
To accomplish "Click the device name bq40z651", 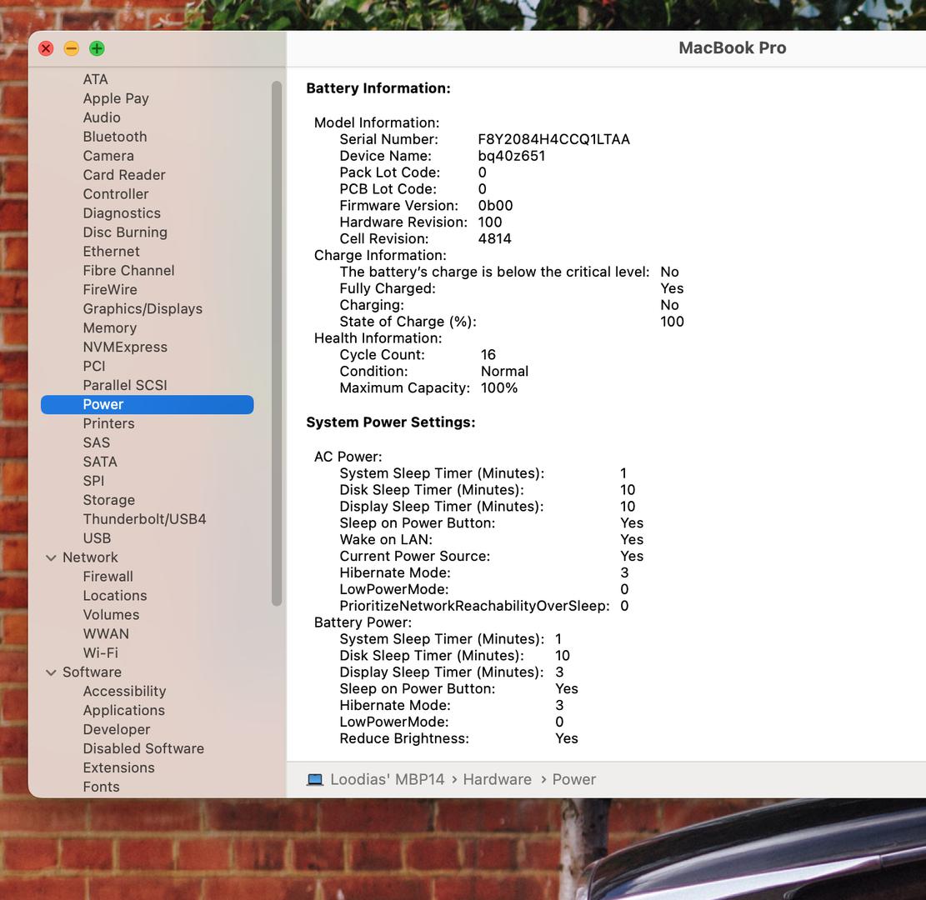I will pos(512,156).
